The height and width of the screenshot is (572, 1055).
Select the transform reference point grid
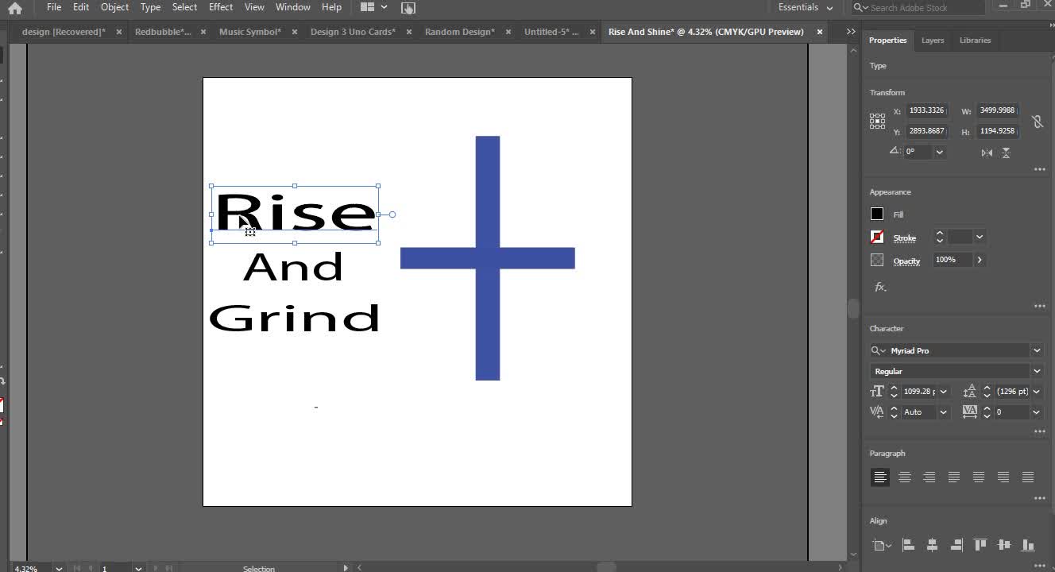tap(877, 121)
